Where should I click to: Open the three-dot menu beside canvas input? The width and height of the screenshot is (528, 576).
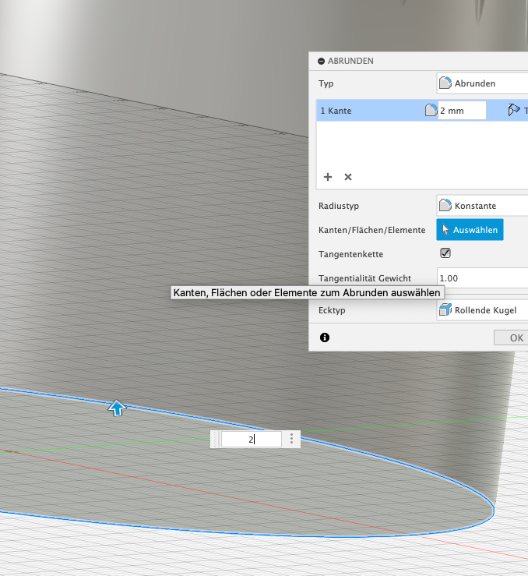(292, 440)
